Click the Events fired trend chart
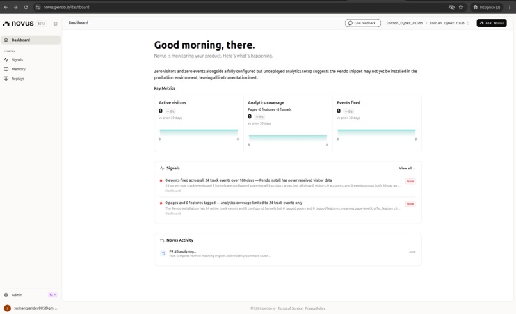The height and width of the screenshot is (314, 516). 376,134
